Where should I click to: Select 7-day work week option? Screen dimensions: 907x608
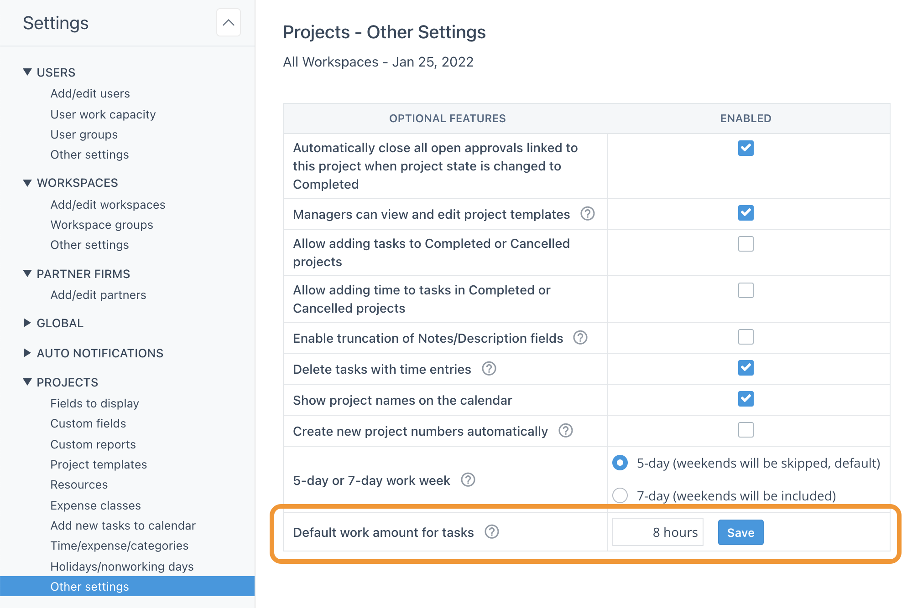tap(620, 496)
